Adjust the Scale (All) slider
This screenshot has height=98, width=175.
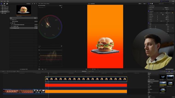click(x=157, y=16)
